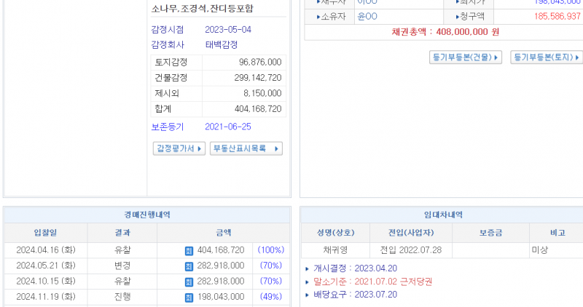
Task: Click the appraisal date 2023-05-04
Action: pos(228,30)
